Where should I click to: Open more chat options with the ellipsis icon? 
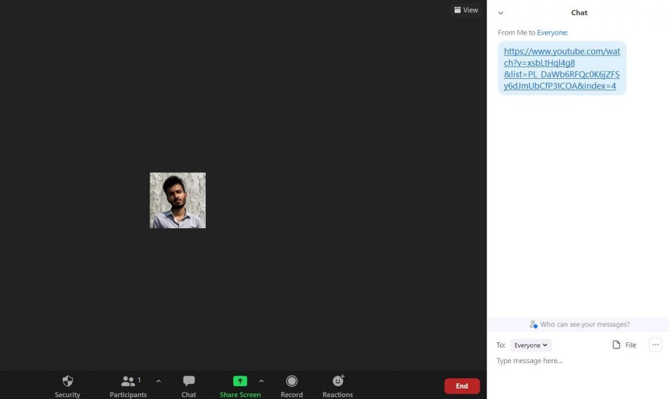[655, 344]
